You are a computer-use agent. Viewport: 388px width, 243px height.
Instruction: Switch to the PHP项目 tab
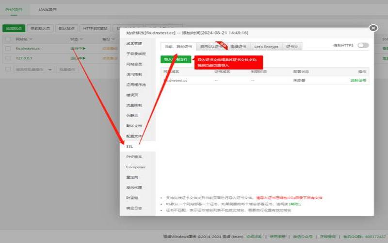[14, 10]
